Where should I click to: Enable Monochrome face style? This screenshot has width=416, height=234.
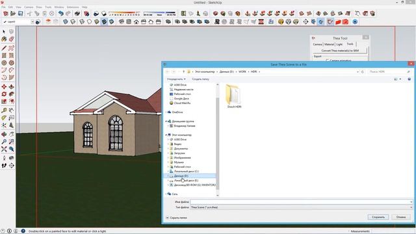pos(111,21)
